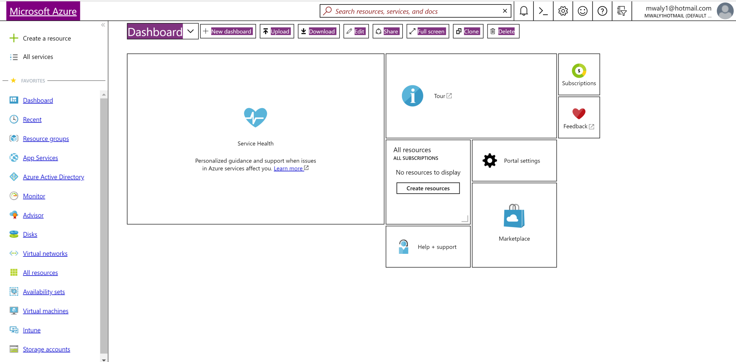The image size is (736, 362).
Task: Click the Microsoft Azure logo link
Action: [x=43, y=11]
